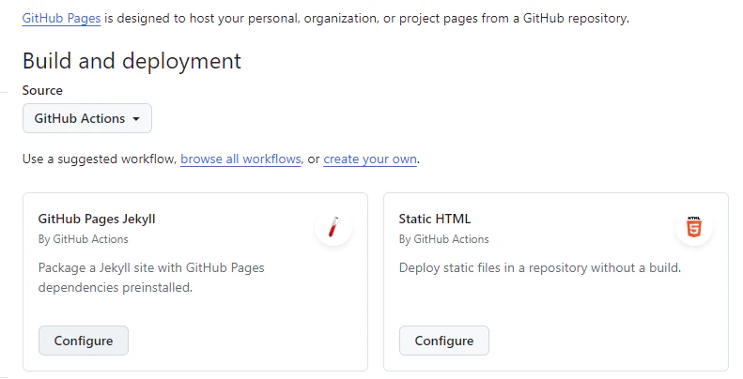Click 'By GitHub Actions' under GitHub Pages Jekyll
The width and height of the screenshot is (743, 379).
point(83,239)
